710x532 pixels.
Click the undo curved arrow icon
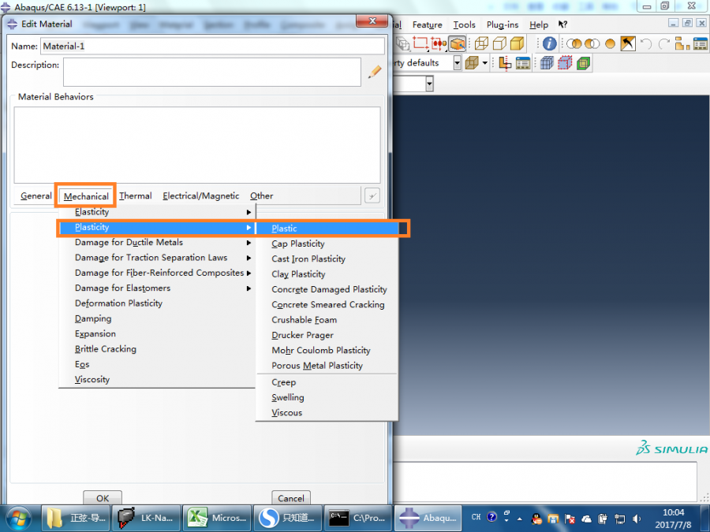coord(646,44)
